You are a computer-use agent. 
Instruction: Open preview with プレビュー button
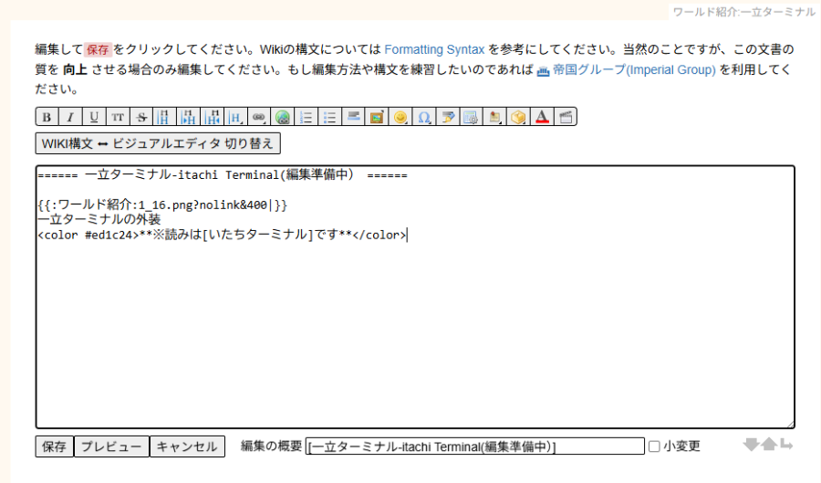(x=111, y=446)
